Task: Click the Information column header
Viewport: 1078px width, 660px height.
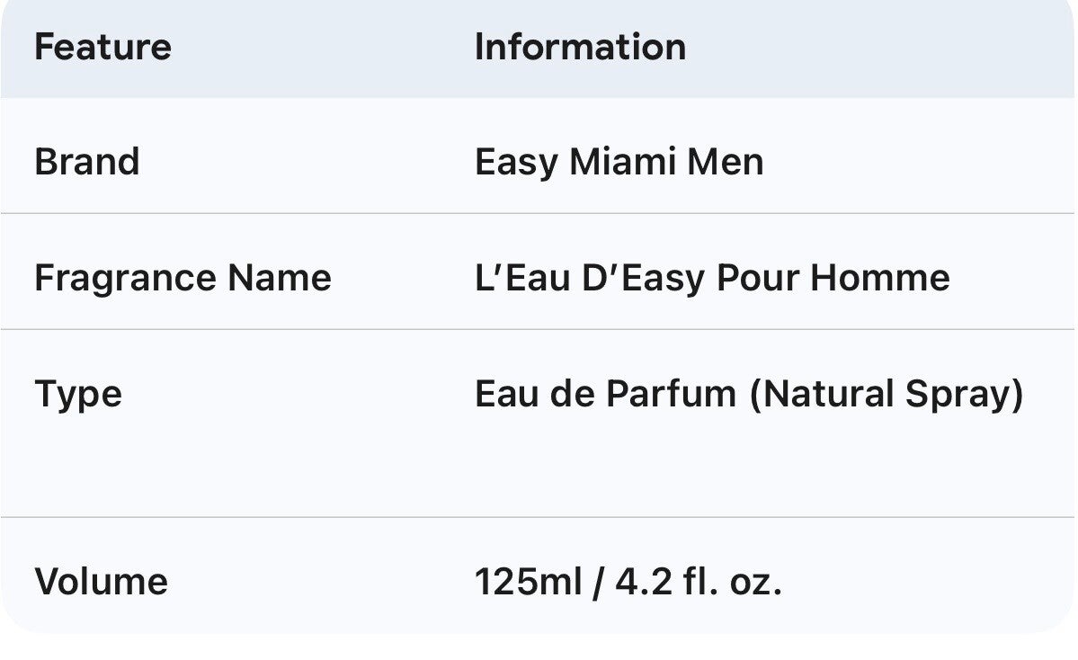Action: click(x=580, y=47)
